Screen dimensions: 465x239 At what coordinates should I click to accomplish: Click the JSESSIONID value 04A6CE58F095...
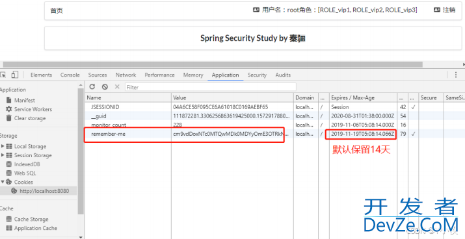point(220,107)
